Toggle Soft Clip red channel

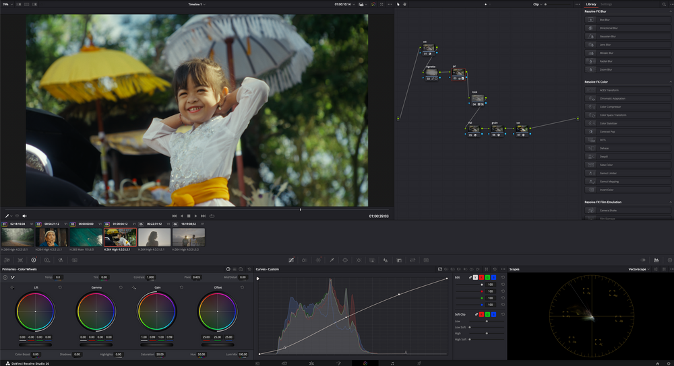coord(481,314)
